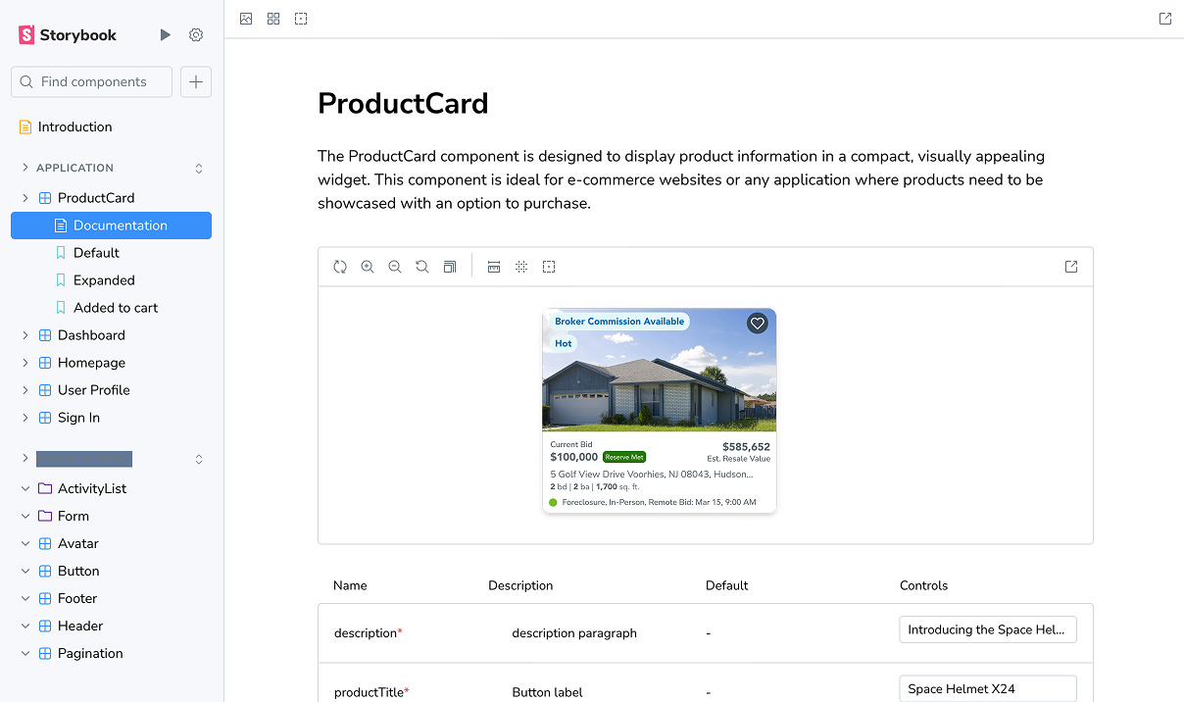Click the Controls column header
Viewport: 1184px width, 702px height.
pyautogui.click(x=923, y=585)
